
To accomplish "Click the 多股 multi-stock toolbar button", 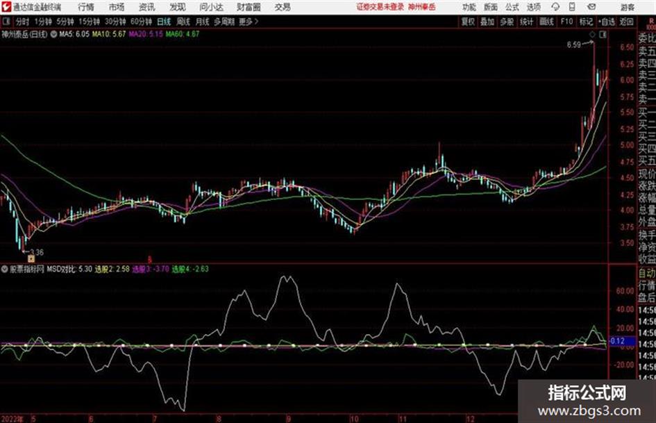I will click(x=507, y=22).
